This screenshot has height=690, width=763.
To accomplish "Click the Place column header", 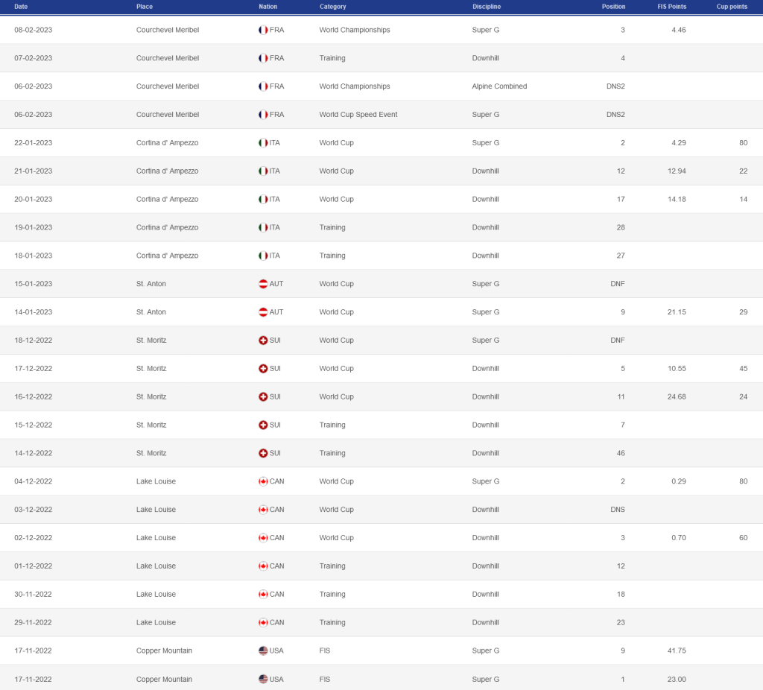I will 145,7.
